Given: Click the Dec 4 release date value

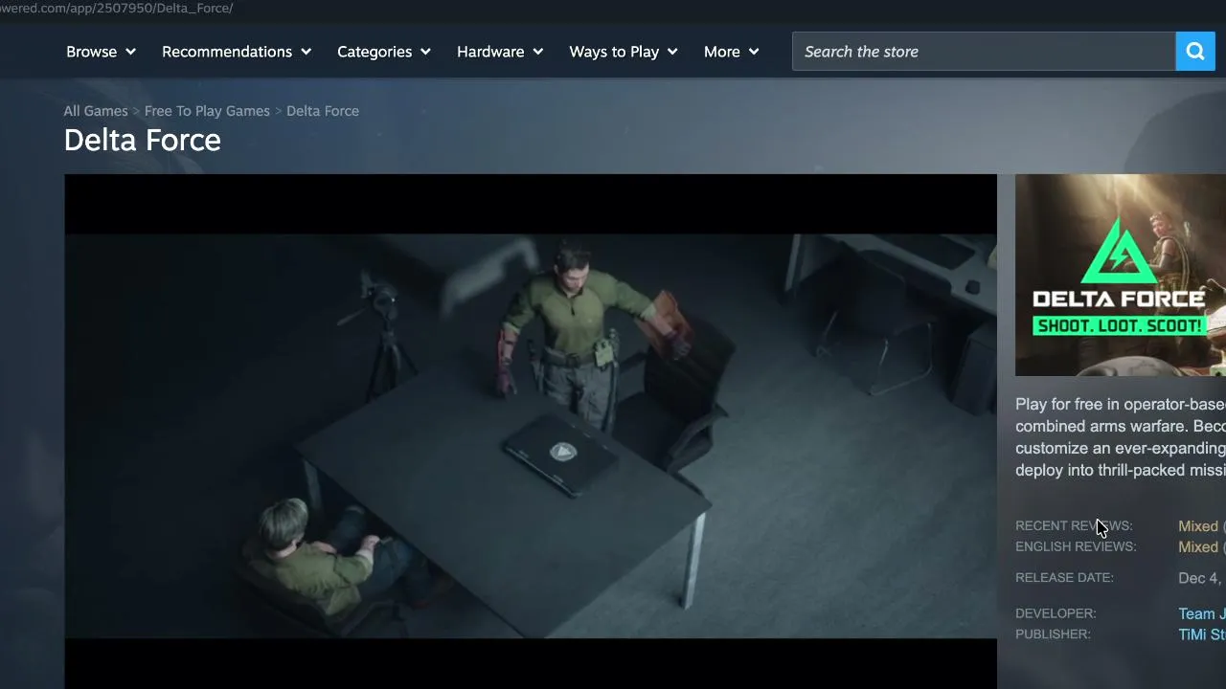Looking at the screenshot, I should (x=1202, y=578).
